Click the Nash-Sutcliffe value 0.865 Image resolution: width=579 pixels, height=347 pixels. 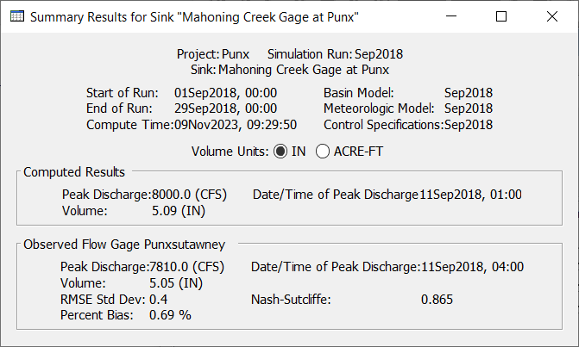coord(437,300)
